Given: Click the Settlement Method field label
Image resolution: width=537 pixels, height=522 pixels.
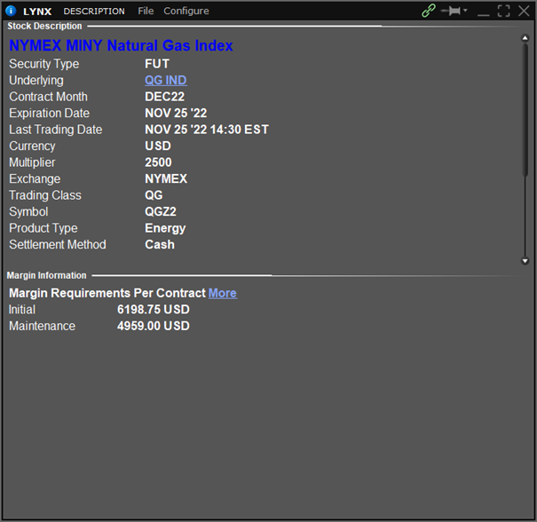Looking at the screenshot, I should 58,244.
